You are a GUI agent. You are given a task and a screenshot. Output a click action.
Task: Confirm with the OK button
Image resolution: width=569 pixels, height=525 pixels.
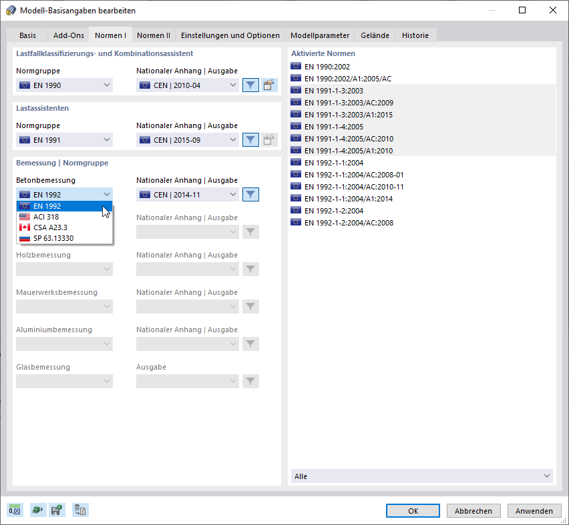413,511
